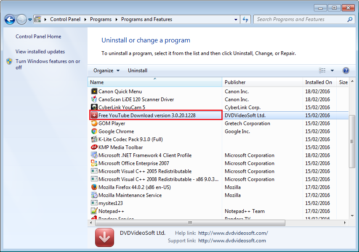Open the Organize dropdown menu

point(106,71)
